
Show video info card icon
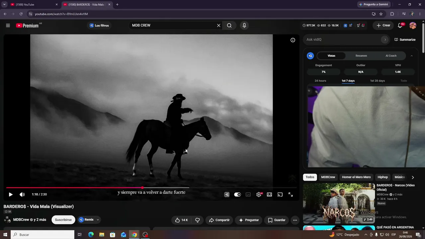click(293, 40)
